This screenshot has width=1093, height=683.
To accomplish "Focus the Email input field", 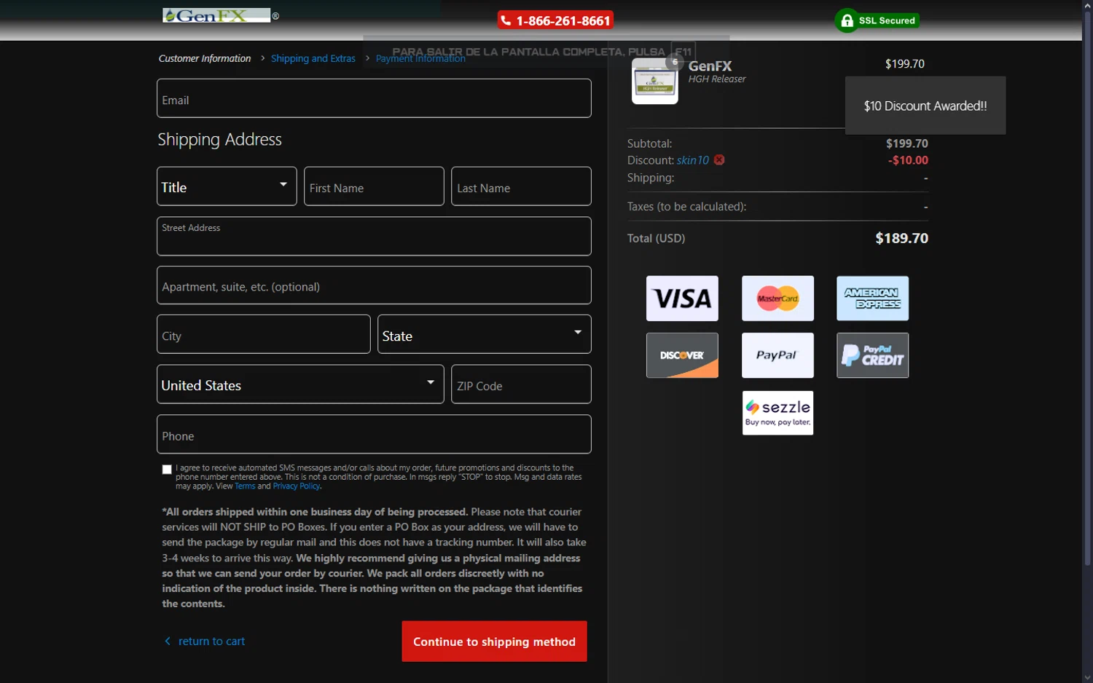I will click(374, 98).
